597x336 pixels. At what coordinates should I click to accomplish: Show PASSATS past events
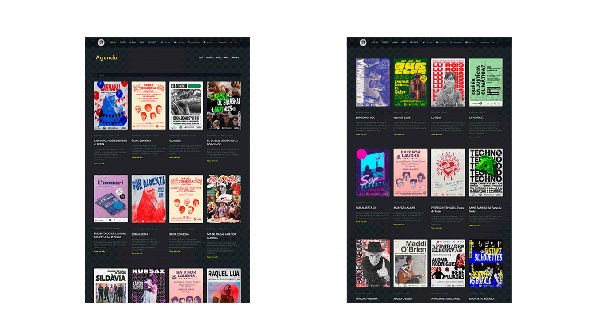tap(236, 57)
